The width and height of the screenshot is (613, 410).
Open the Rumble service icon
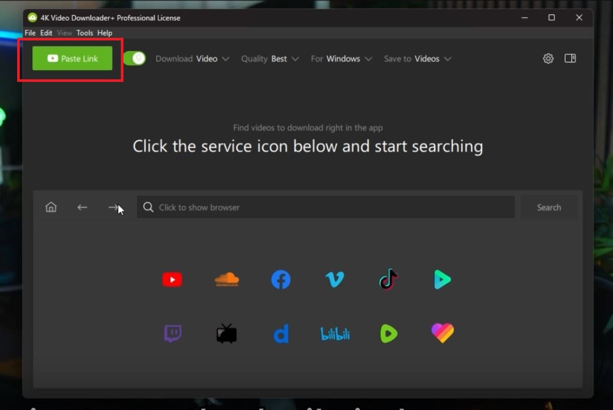(x=388, y=334)
